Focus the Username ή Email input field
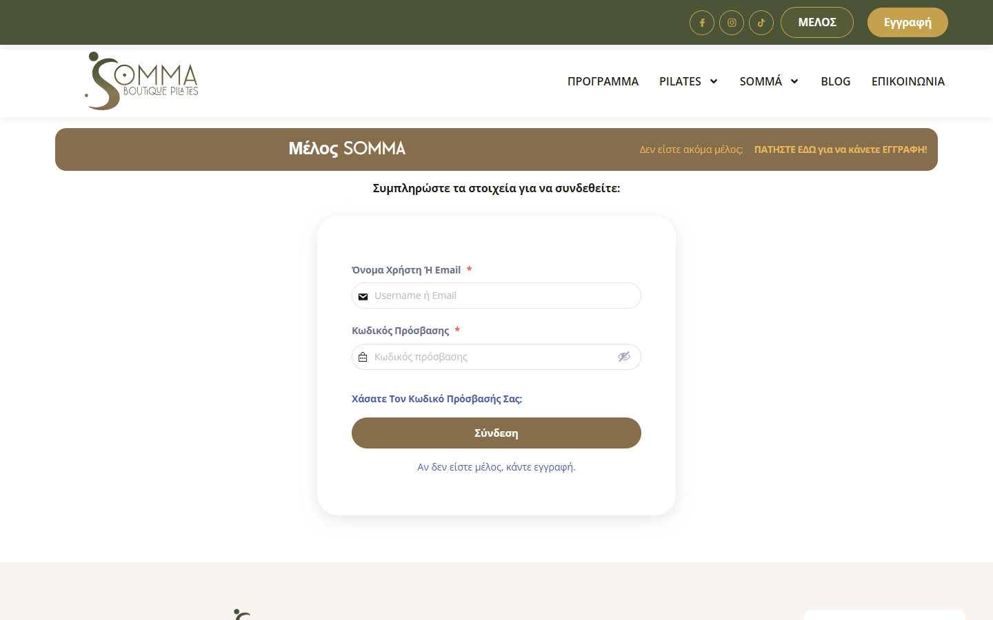The image size is (993, 620). (x=496, y=296)
